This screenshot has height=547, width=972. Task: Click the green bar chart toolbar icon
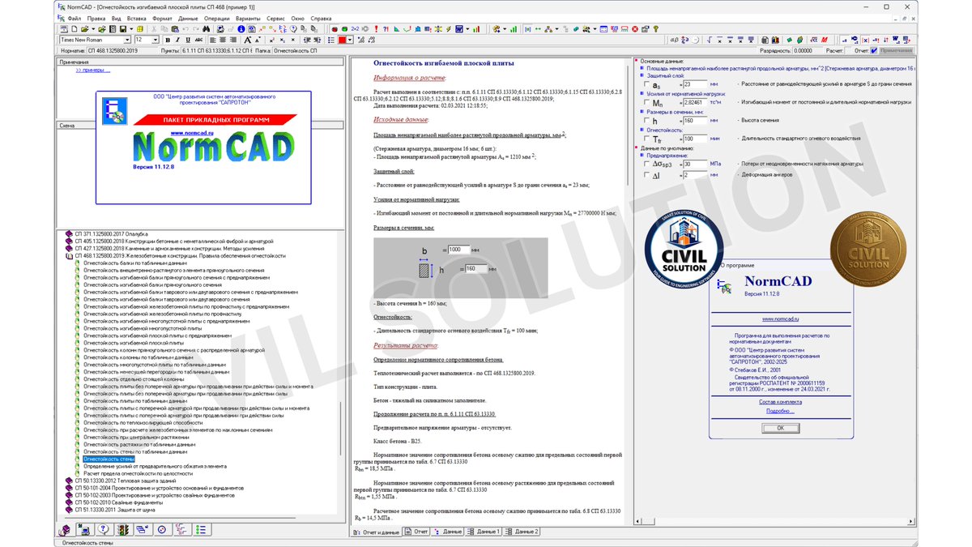point(514,28)
